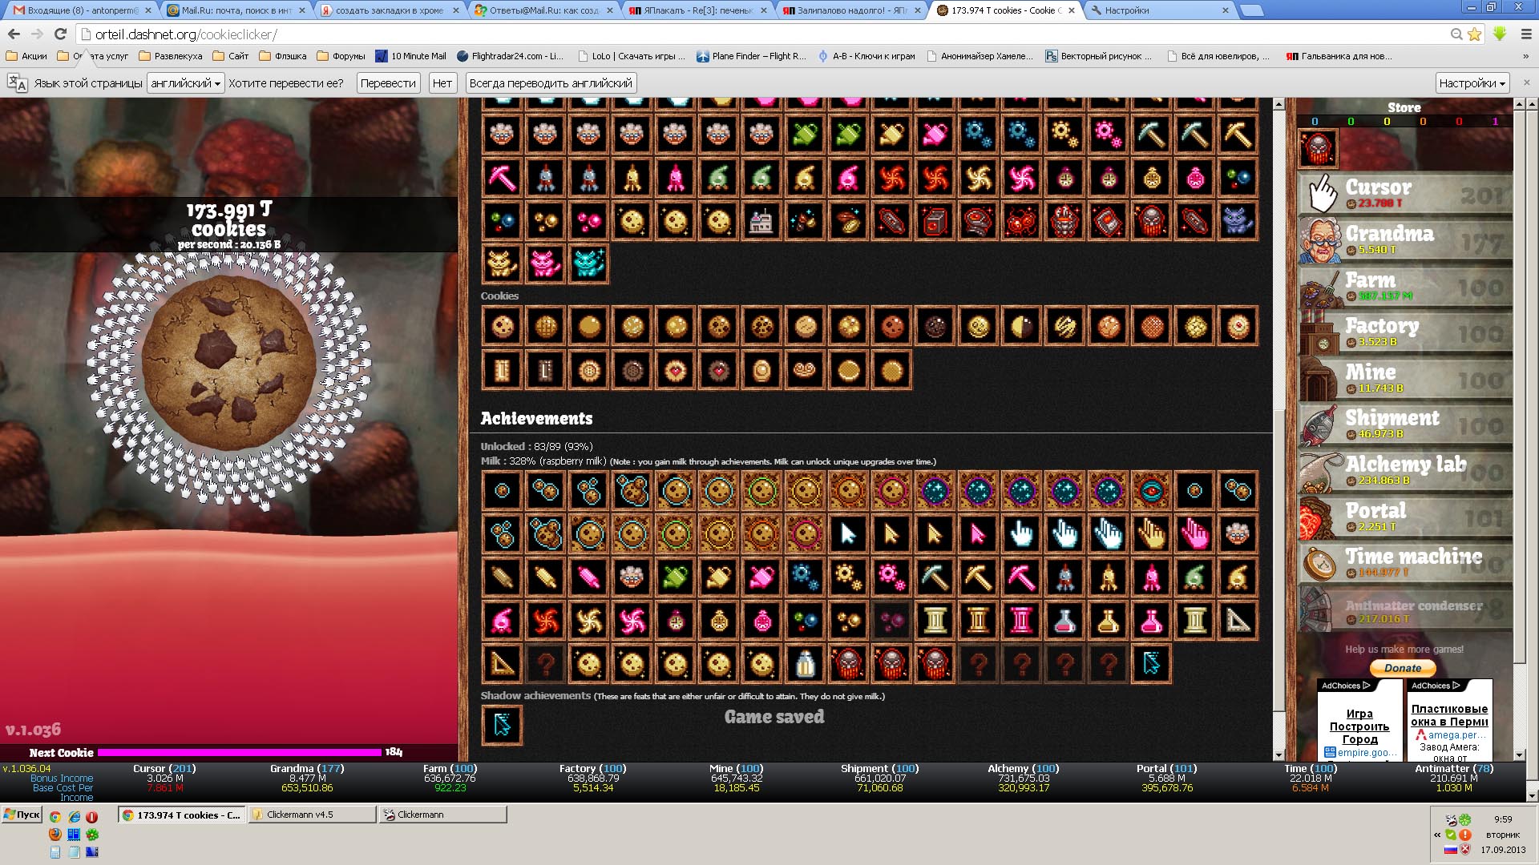Go back with the browser back arrow
This screenshot has height=865, width=1539.
point(14,34)
